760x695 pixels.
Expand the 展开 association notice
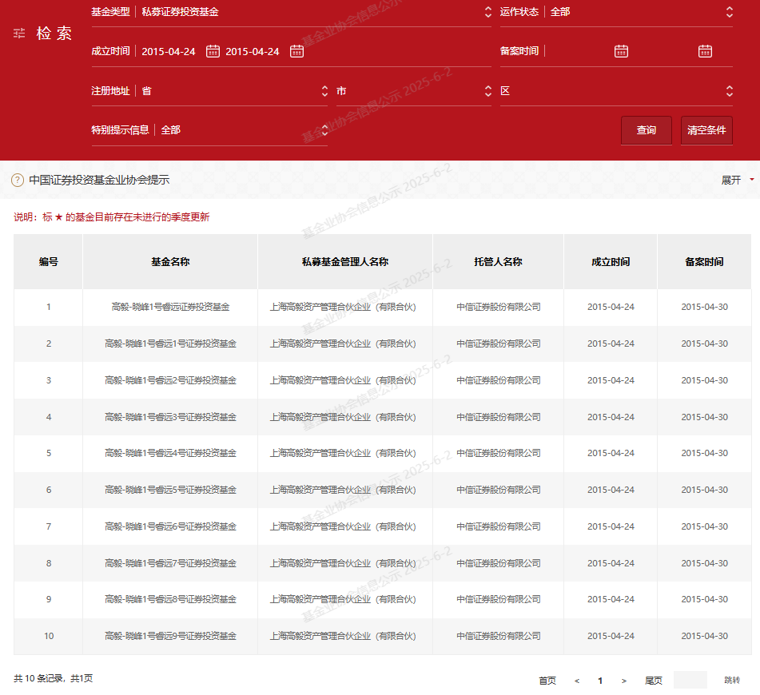pos(737,181)
